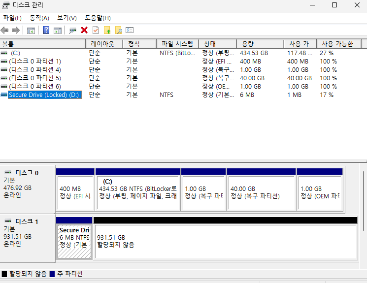Select the 1.00 GB 복구 partition block
The image size is (367, 283).
coord(203,189)
